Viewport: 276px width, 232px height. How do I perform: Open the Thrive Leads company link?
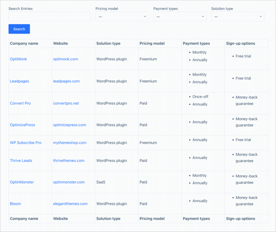21,161
